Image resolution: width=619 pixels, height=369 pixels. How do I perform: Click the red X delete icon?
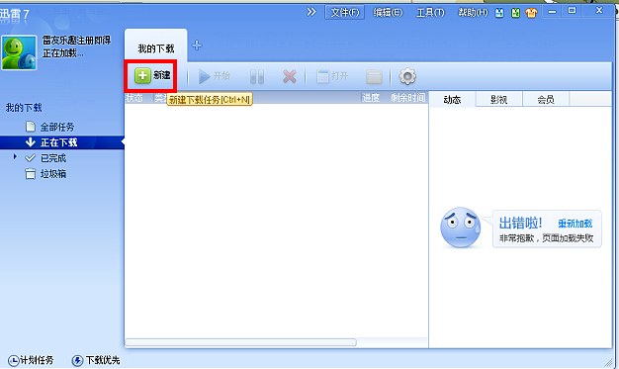point(290,76)
